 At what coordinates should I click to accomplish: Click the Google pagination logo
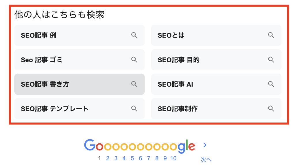point(139,145)
